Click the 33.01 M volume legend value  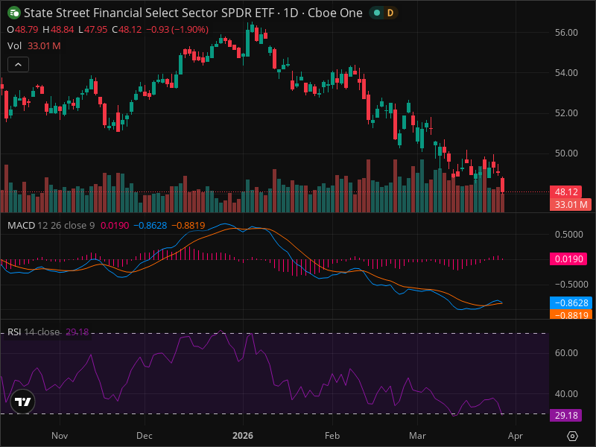[44, 46]
